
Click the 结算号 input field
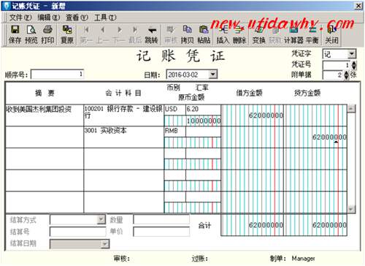click(78, 232)
